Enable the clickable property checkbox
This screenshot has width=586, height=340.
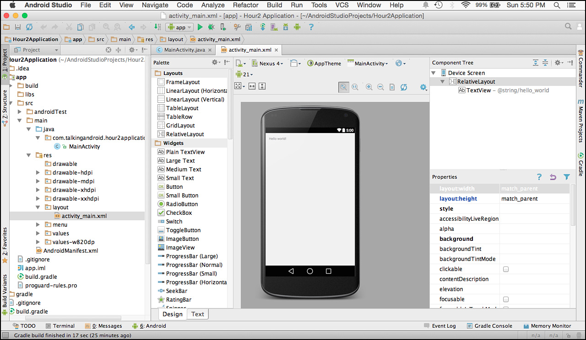tap(505, 269)
